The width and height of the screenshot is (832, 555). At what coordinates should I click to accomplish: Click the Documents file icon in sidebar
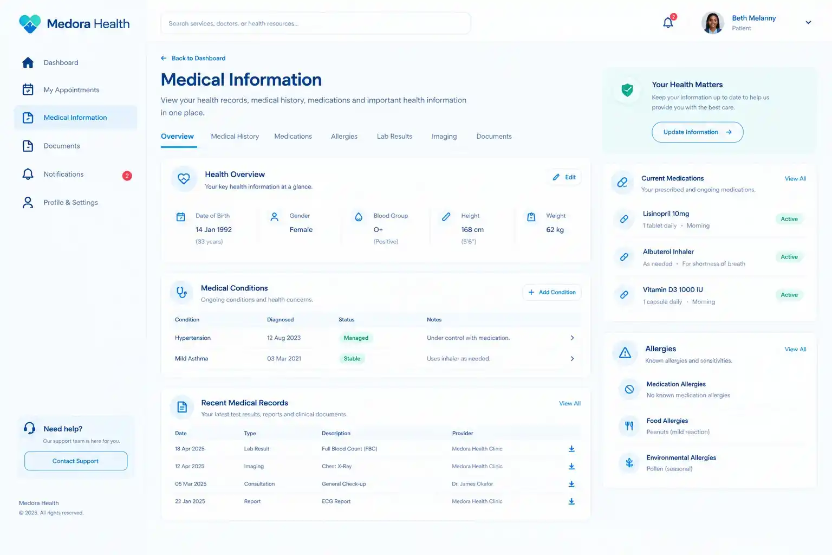[x=28, y=146]
